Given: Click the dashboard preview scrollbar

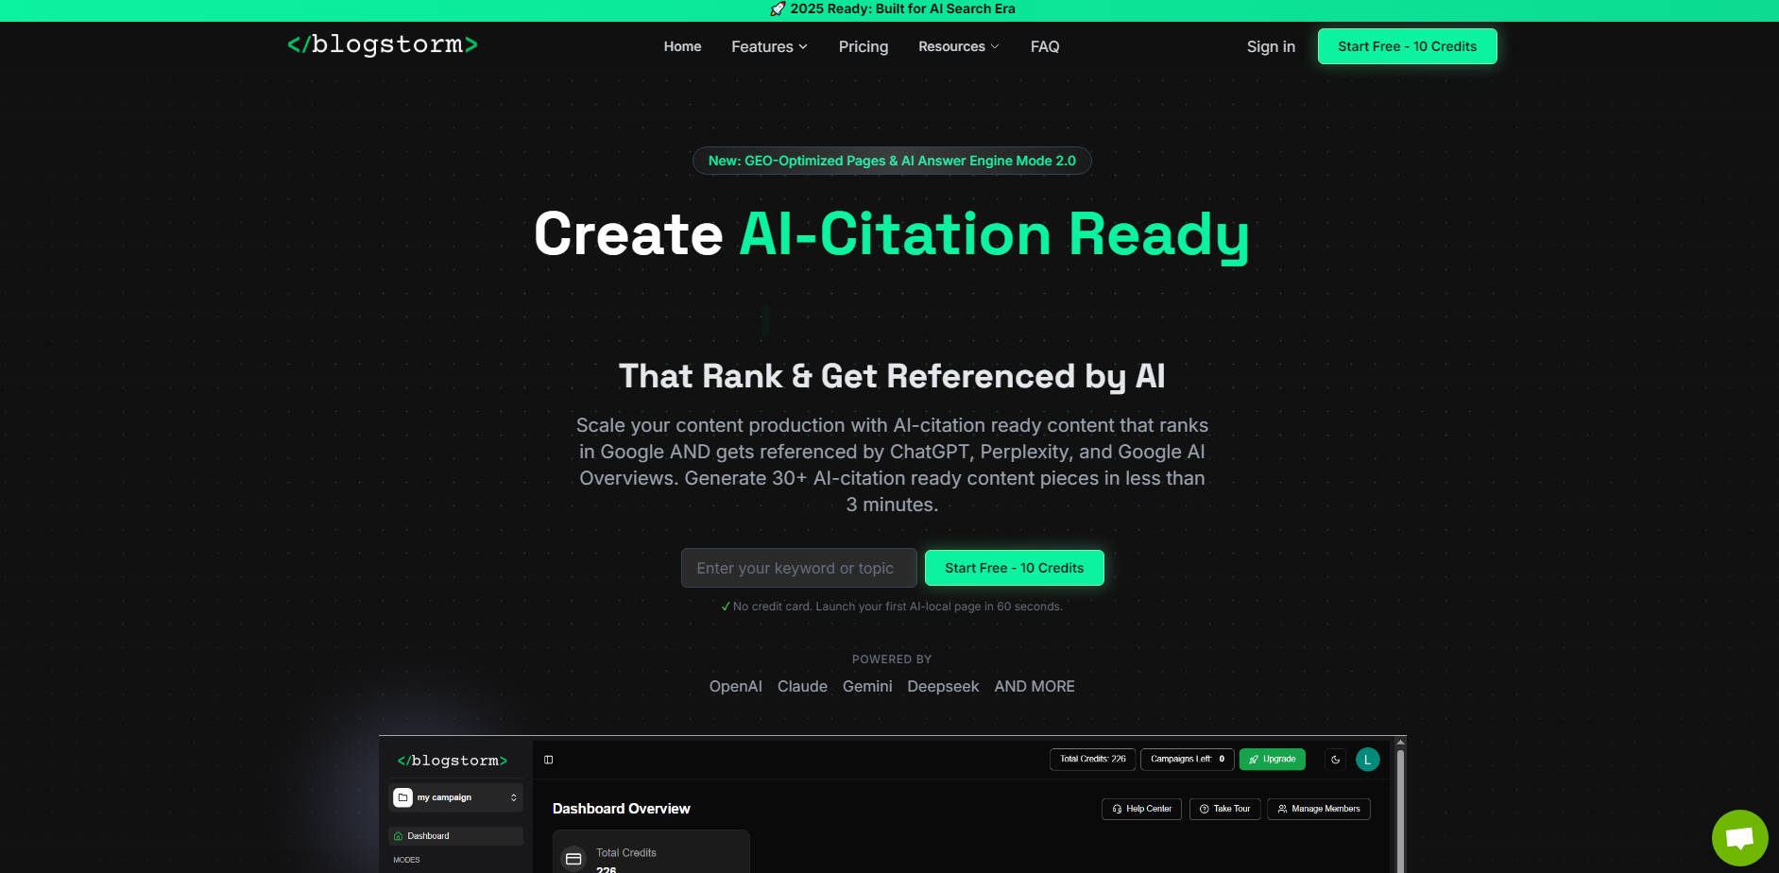Looking at the screenshot, I should coord(1400,803).
